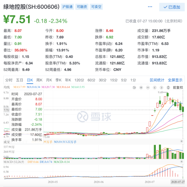Click the 可卖空 tag
The height and width of the screenshot is (187, 187).
96,7
